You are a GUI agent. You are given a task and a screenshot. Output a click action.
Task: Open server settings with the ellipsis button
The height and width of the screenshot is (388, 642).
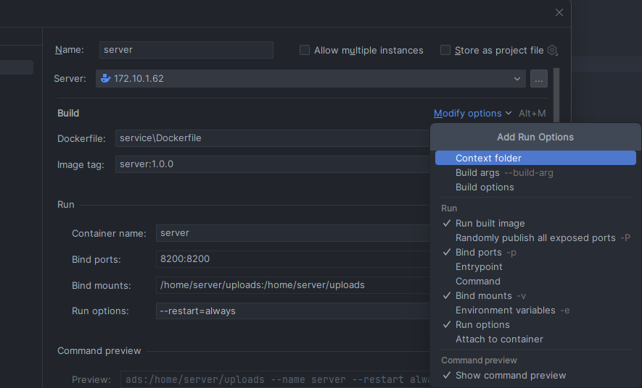539,78
